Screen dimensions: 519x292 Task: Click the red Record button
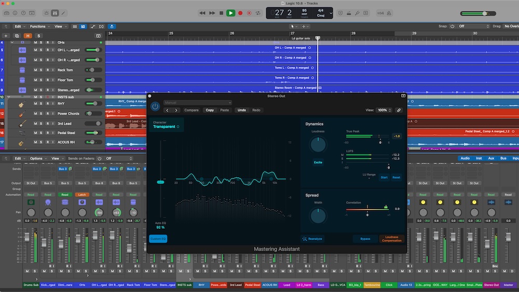(240, 13)
